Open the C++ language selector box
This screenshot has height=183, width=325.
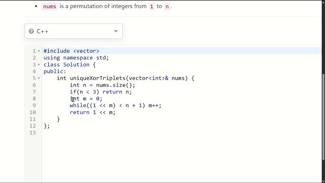point(73,31)
